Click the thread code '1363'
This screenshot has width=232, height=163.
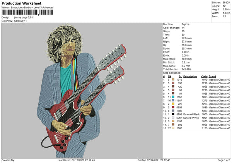tap(205, 111)
